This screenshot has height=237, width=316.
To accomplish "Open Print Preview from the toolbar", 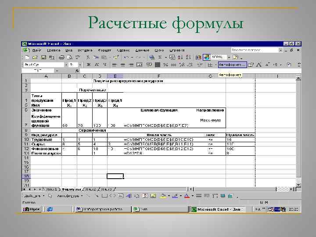I will click(x=69, y=57).
